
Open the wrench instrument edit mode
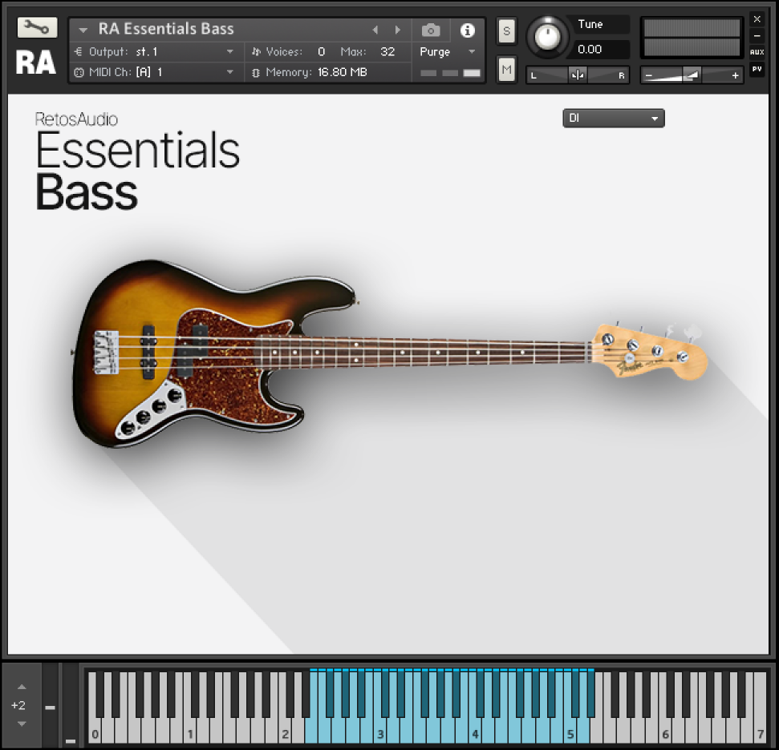click(x=37, y=27)
